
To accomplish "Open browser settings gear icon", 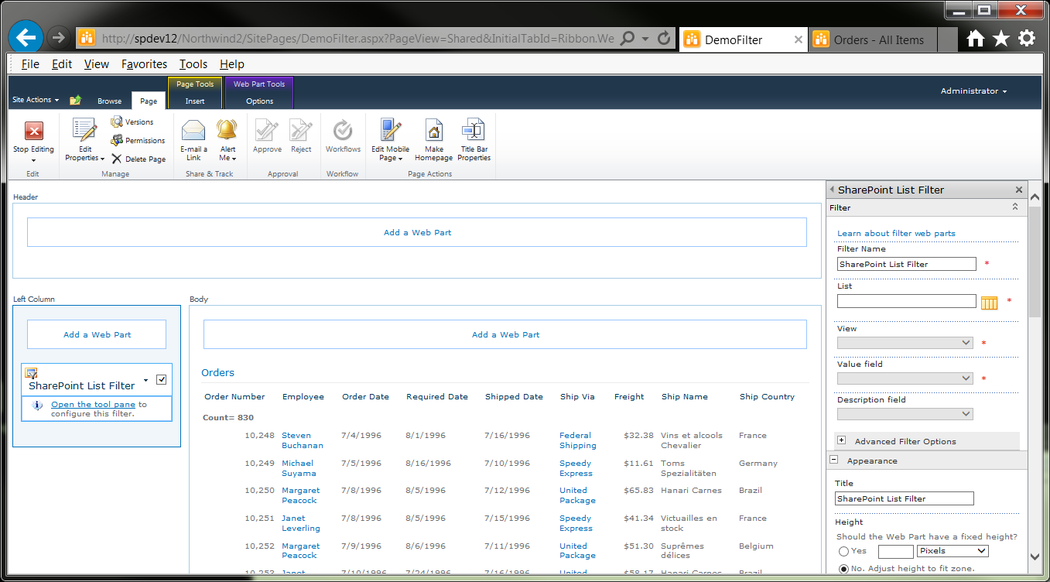I will pyautogui.click(x=1026, y=38).
